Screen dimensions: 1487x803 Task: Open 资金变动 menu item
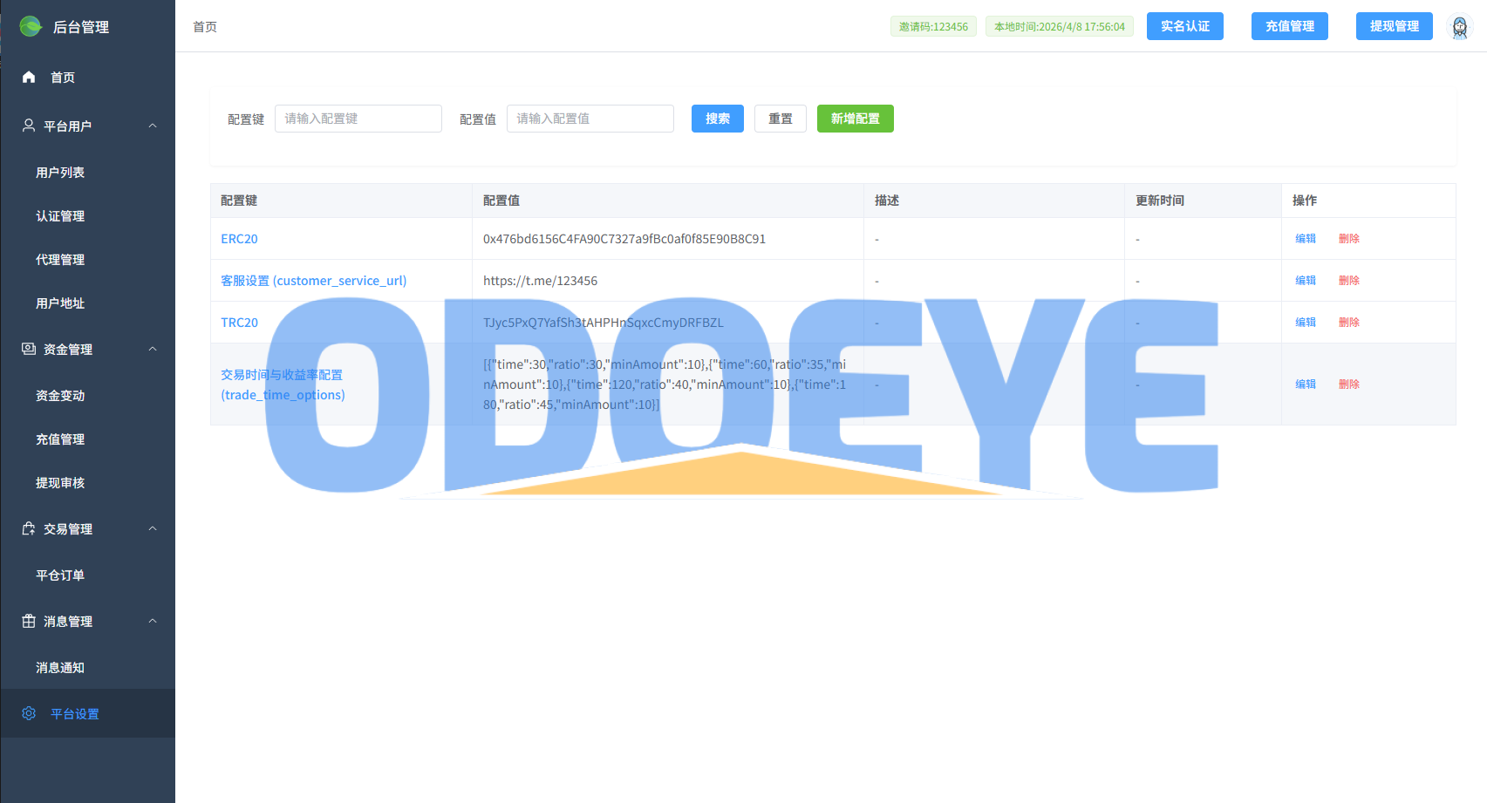(x=87, y=396)
